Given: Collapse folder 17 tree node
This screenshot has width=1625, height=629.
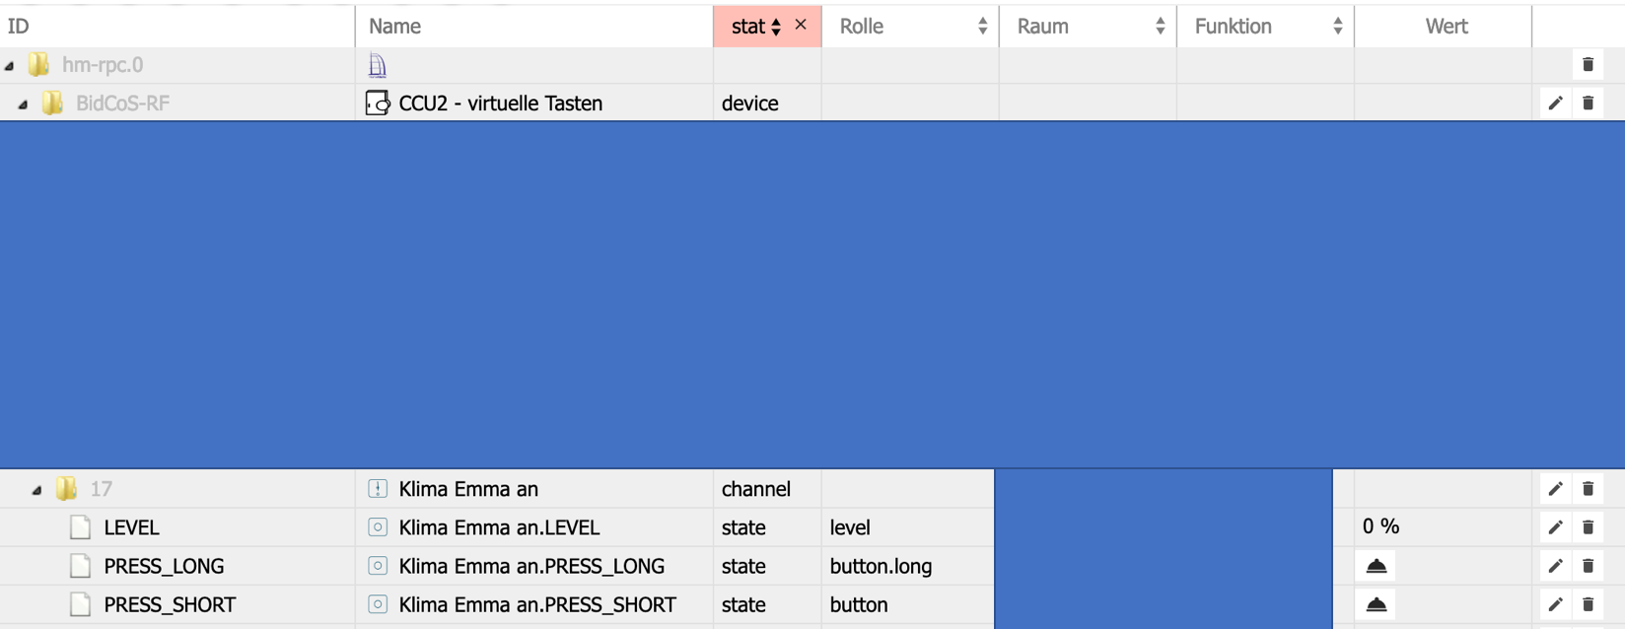Looking at the screenshot, I should tap(36, 490).
